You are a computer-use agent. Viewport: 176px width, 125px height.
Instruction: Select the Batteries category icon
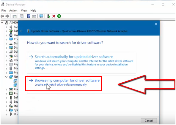pos(11,31)
